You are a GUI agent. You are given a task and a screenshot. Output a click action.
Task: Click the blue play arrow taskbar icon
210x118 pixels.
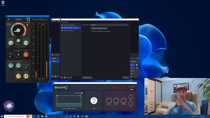click(x=78, y=116)
